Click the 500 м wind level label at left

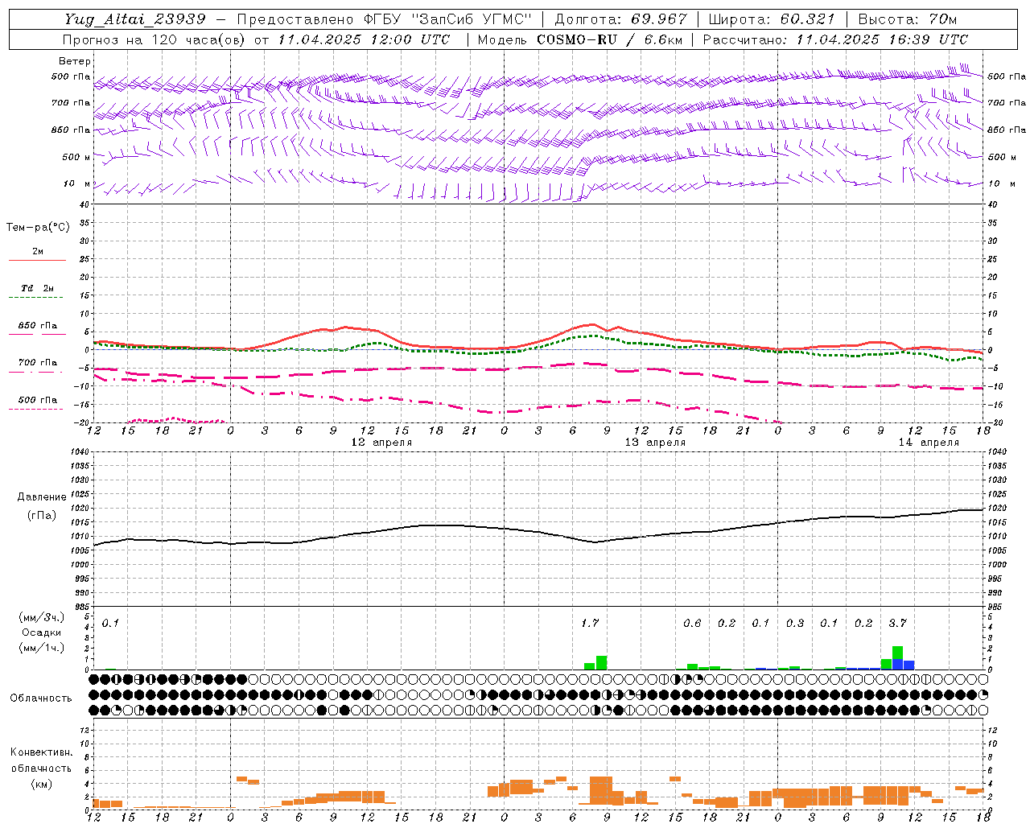click(x=76, y=157)
